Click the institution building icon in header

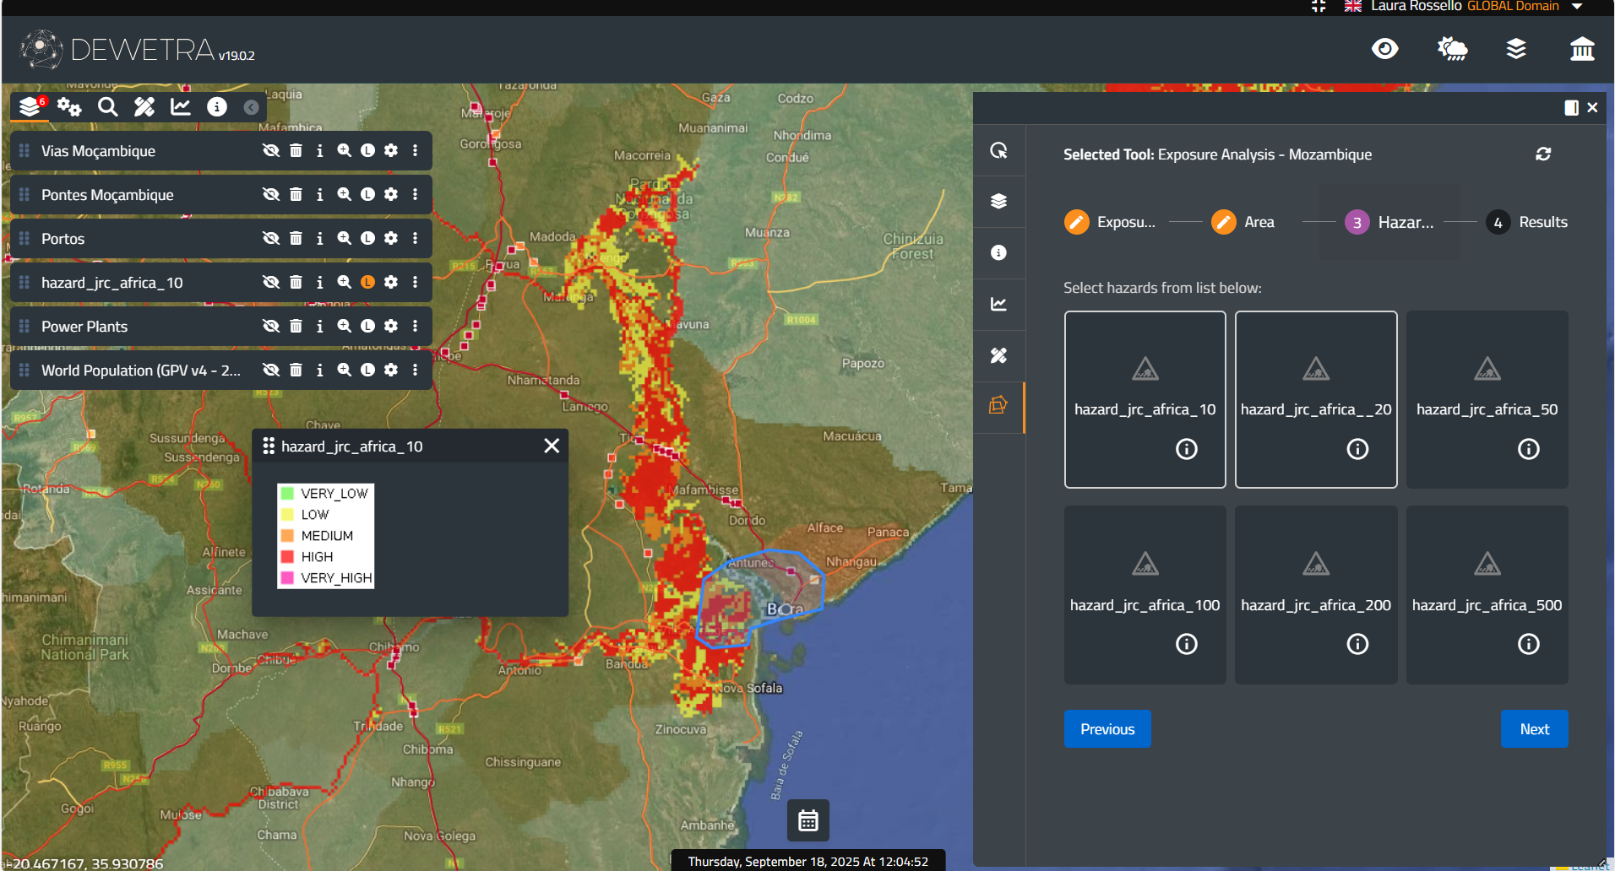pos(1581,49)
